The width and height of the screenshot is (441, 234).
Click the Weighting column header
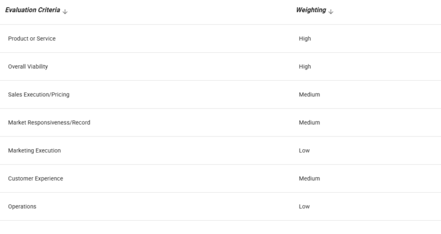tap(311, 11)
